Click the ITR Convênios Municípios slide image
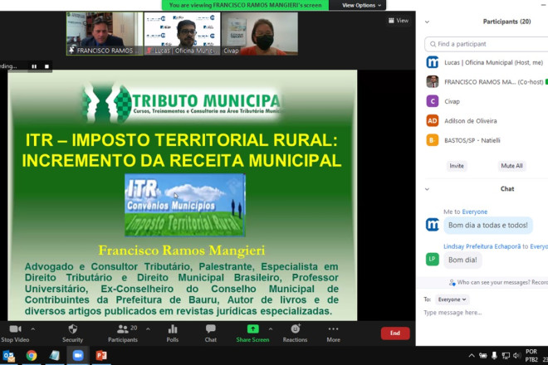Viewport: 548px width, 365px height. click(185, 205)
